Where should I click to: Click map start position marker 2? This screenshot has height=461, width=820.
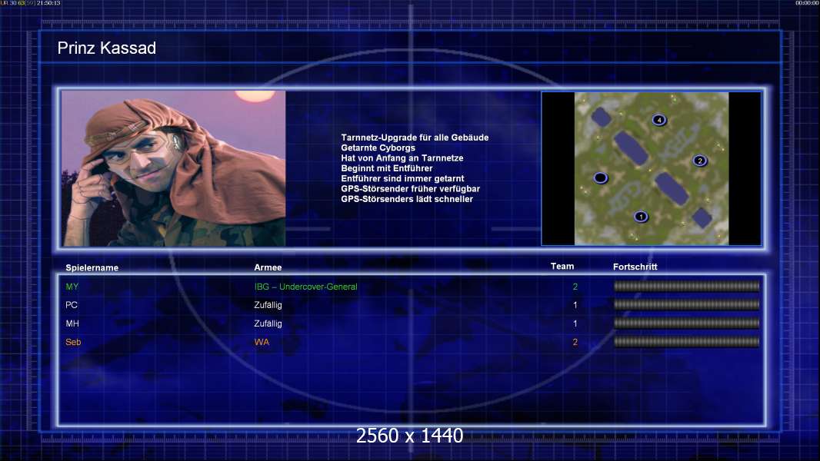click(700, 161)
